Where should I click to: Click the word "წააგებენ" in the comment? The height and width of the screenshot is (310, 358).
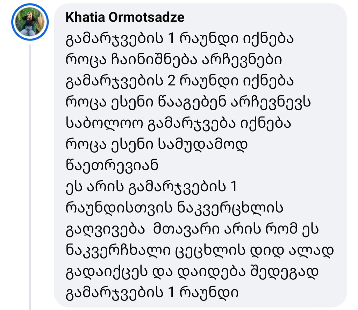click(x=179, y=103)
